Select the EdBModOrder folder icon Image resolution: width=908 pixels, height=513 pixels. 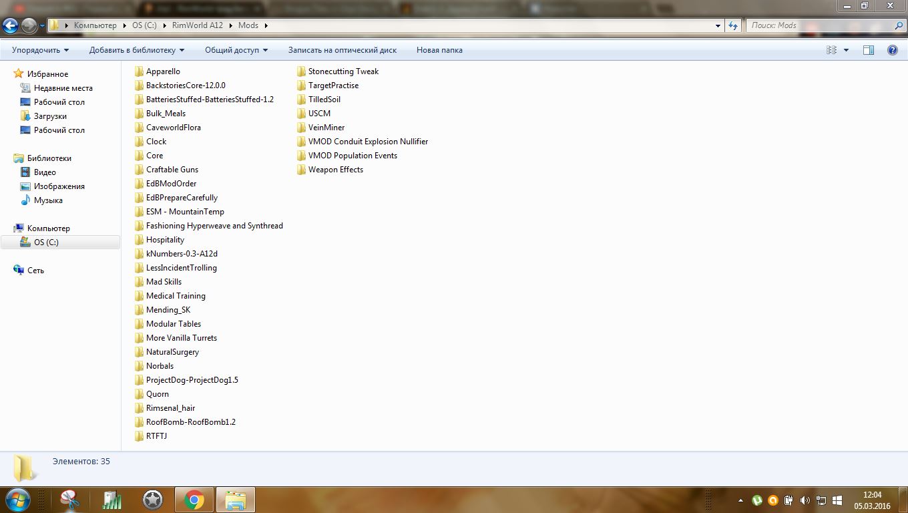click(139, 184)
